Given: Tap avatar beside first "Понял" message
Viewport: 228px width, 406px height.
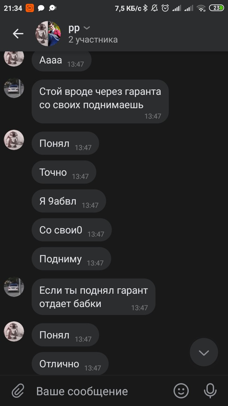Looking at the screenshot, I should pyautogui.click(x=14, y=140).
